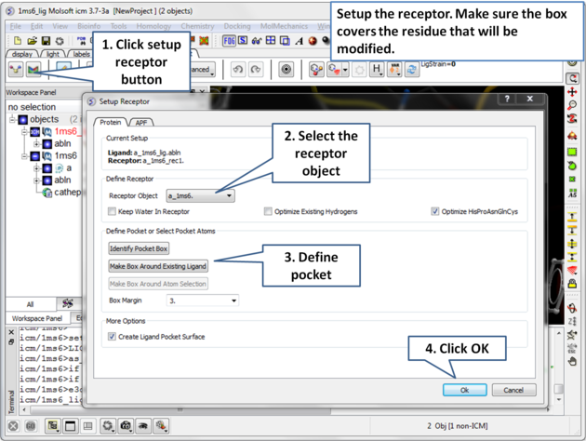
Task: Open the Box Margin dropdown
Action: pos(202,301)
